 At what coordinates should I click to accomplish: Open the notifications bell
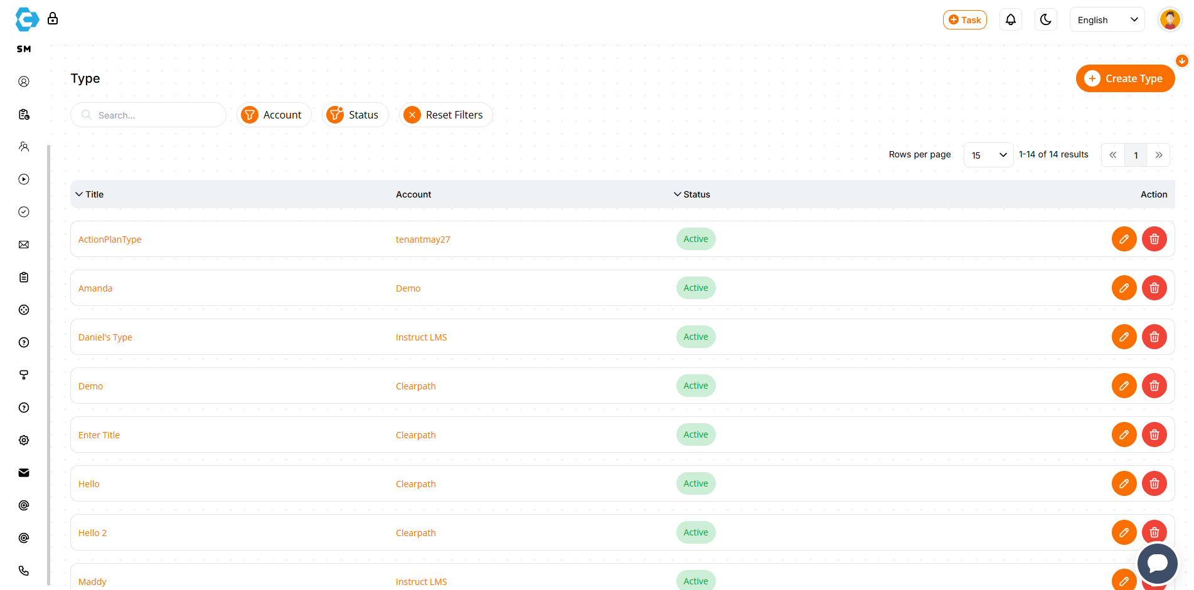coord(1011,19)
